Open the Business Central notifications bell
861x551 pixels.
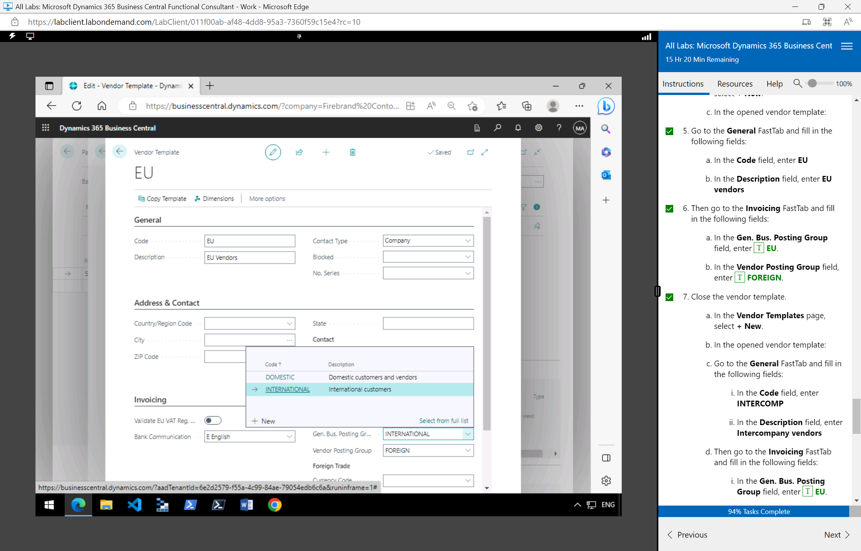[x=518, y=128]
